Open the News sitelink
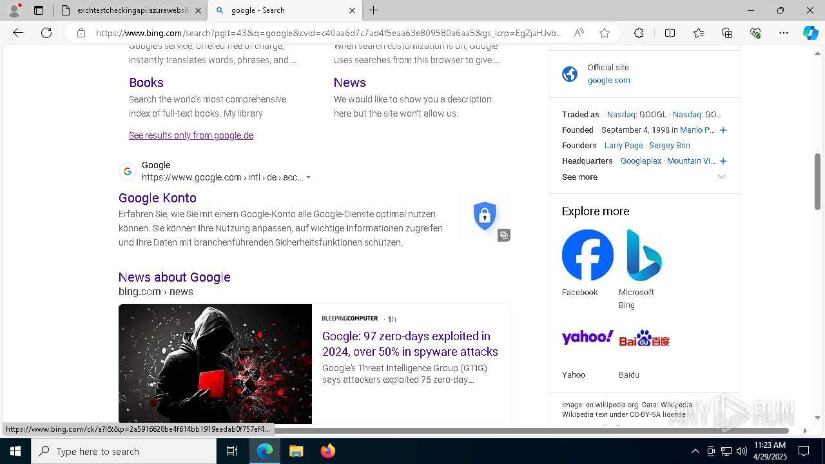 (350, 82)
